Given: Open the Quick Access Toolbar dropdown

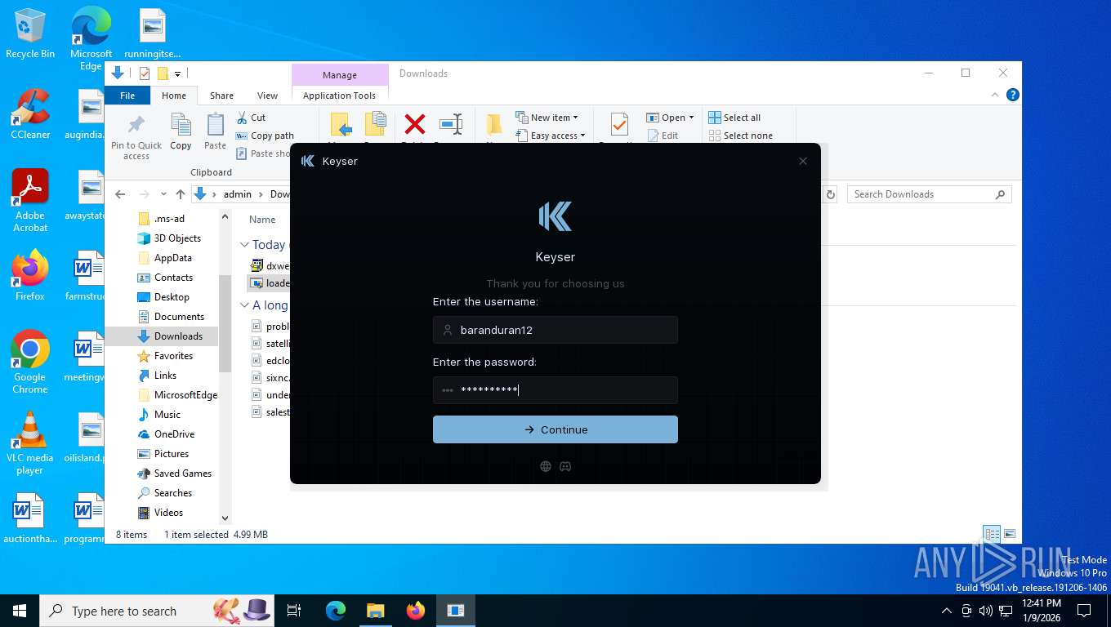Looking at the screenshot, I should (177, 74).
